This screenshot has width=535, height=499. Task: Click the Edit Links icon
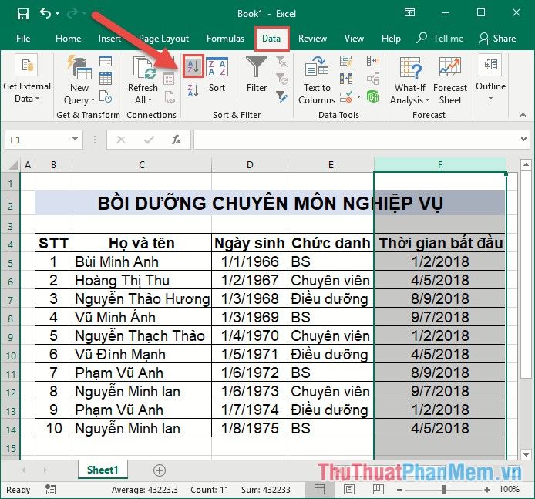point(170,97)
